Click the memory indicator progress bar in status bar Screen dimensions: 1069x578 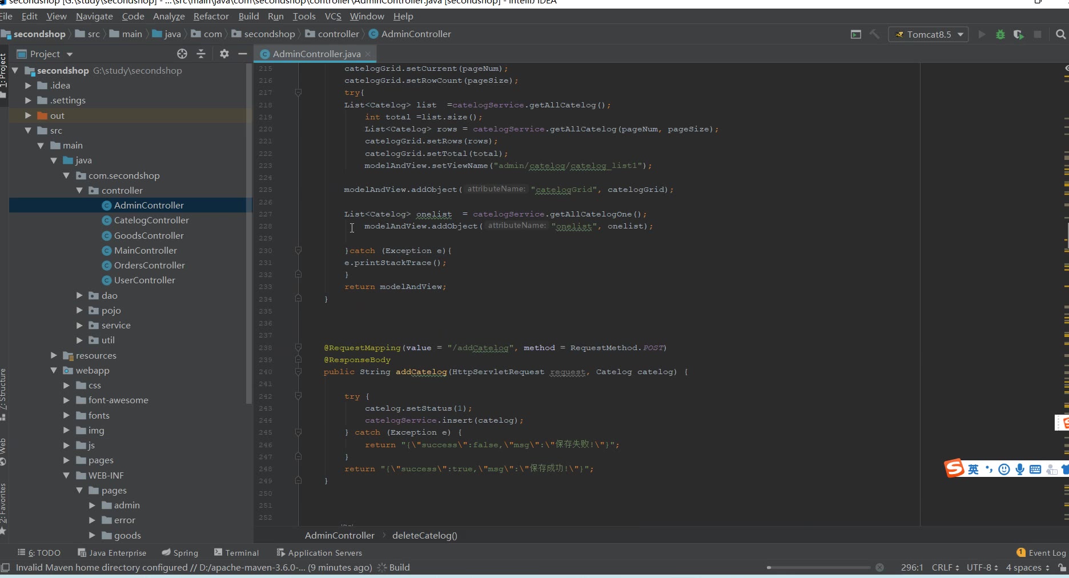(819, 567)
